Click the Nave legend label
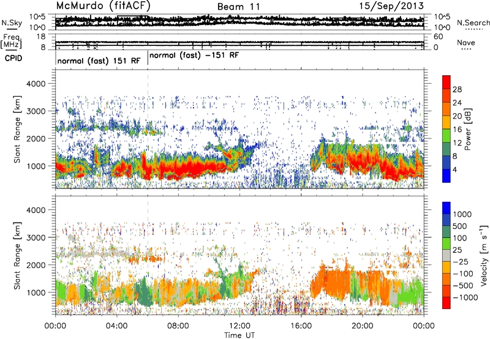The image size is (490, 339). coord(466,42)
